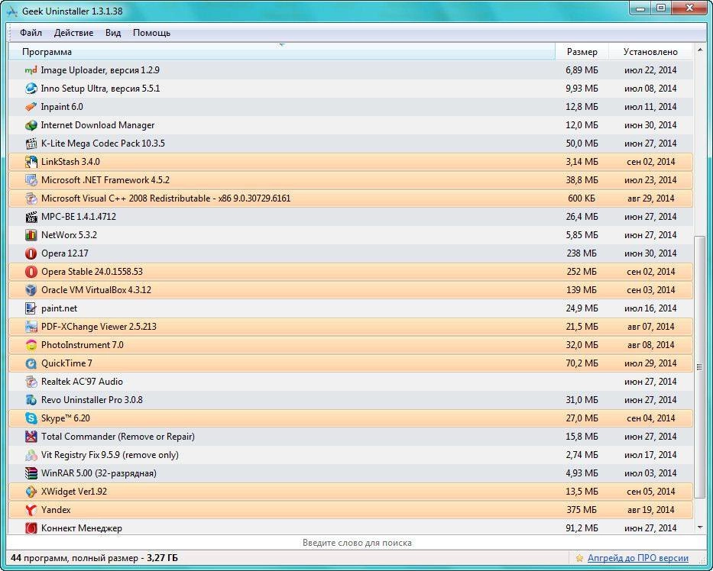Click the Коннект Менеджер icon
The height and width of the screenshot is (571, 713).
(x=31, y=528)
